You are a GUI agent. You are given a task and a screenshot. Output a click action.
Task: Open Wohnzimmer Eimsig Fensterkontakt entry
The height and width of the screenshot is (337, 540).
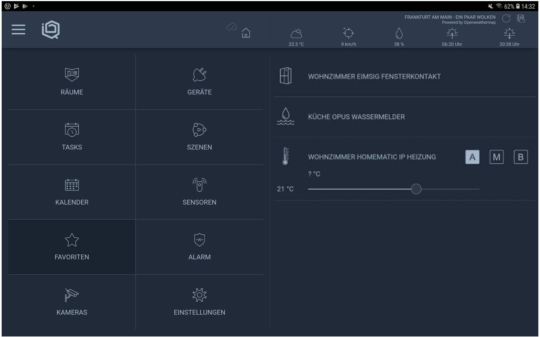(374, 77)
